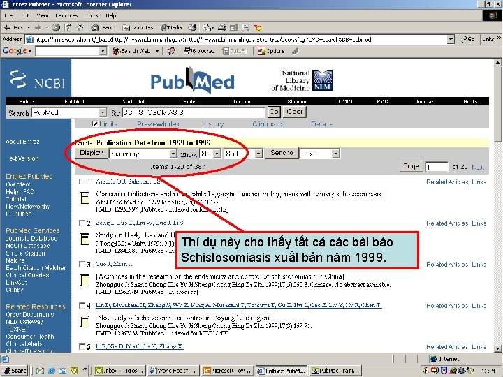Open abstract icon for result 4
503x377 pixels.
click(85, 321)
